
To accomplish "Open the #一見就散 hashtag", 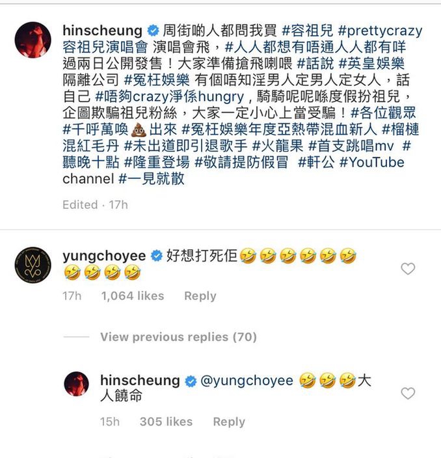I will click(x=152, y=178).
